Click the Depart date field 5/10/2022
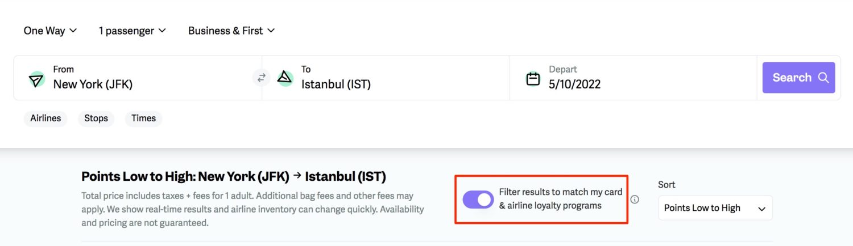This screenshot has height=246, width=853. click(633, 78)
